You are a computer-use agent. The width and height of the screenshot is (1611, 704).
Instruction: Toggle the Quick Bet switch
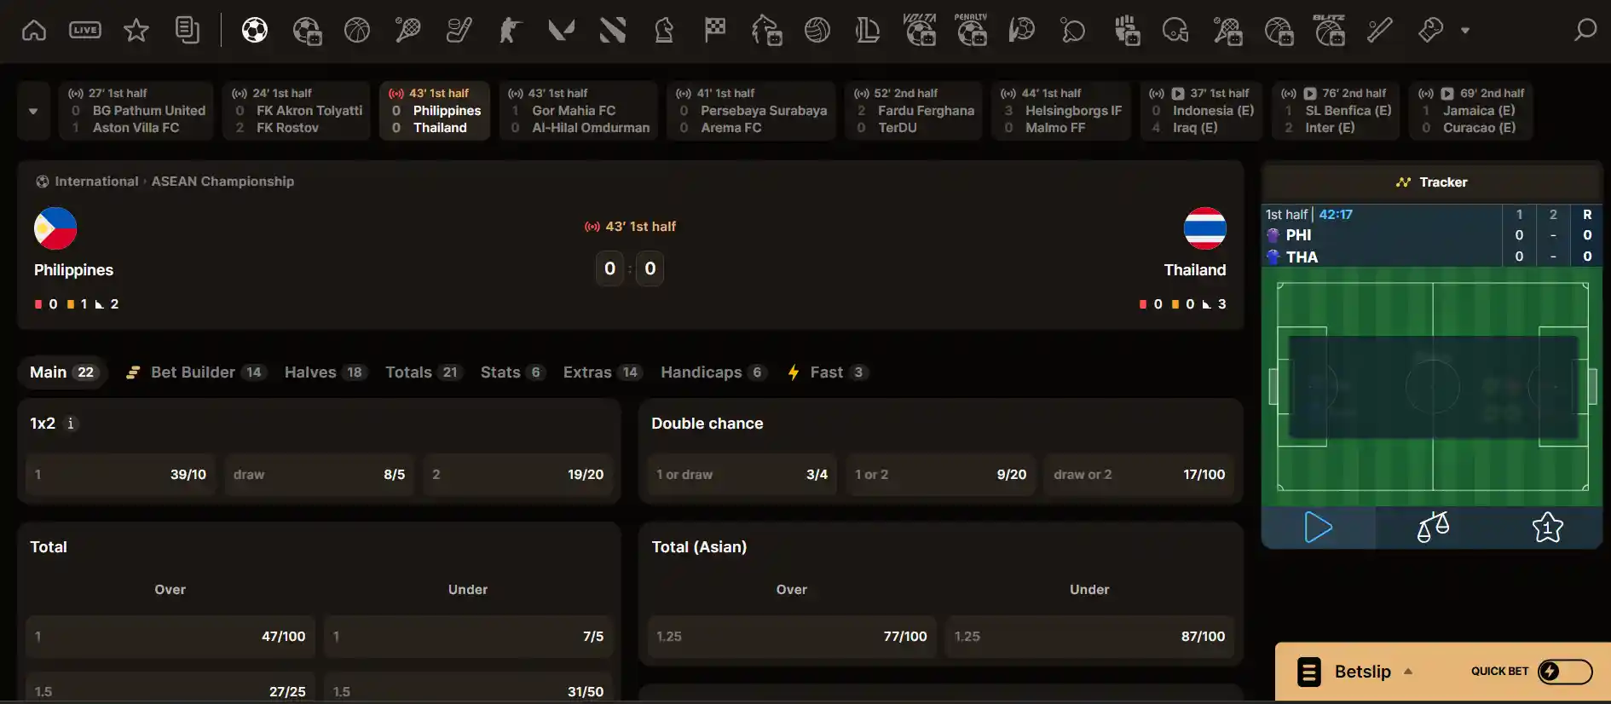point(1565,672)
